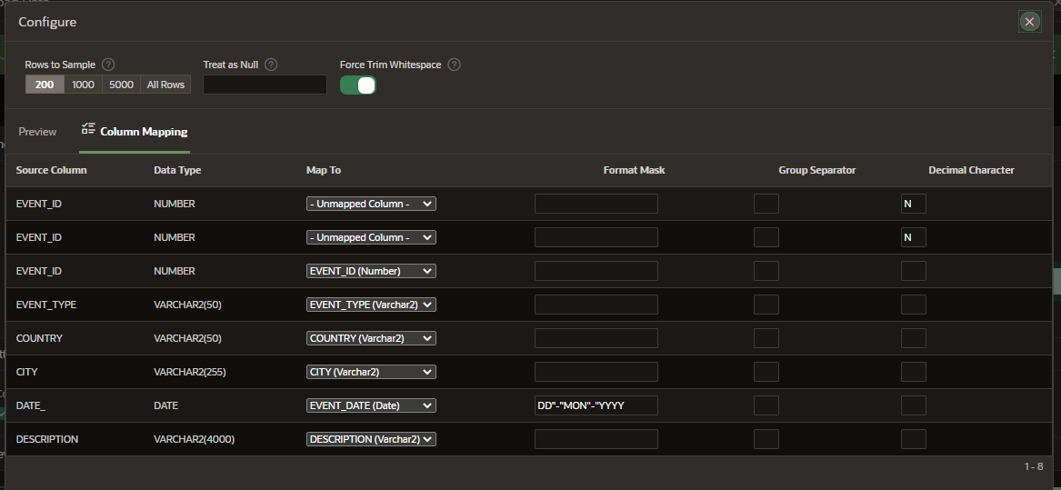Click Decimal Character field for DESCRIPTION row

tap(914, 439)
